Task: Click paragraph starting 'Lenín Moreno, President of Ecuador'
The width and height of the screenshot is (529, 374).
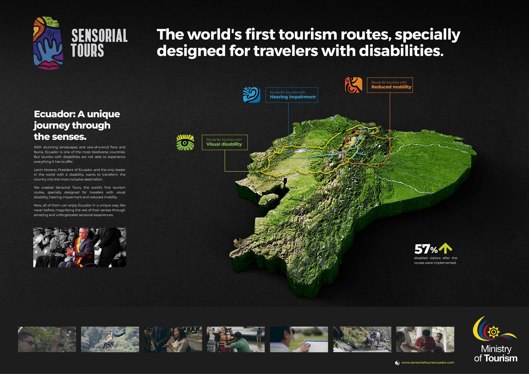Action: coord(80,174)
